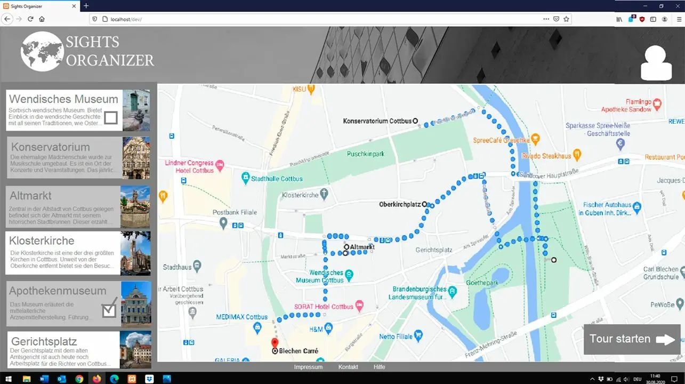The image size is (685, 384).
Task: Click the red Blechen Carré map pin
Action: coord(275,343)
